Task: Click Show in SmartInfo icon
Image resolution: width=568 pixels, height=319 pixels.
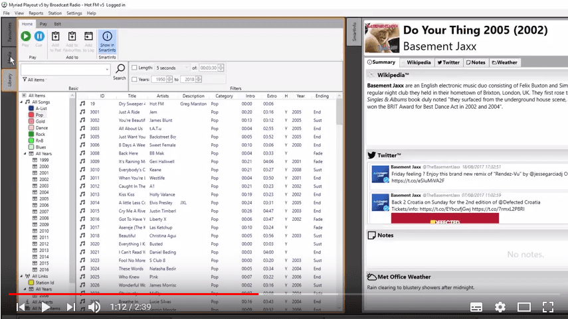Action: point(107,36)
